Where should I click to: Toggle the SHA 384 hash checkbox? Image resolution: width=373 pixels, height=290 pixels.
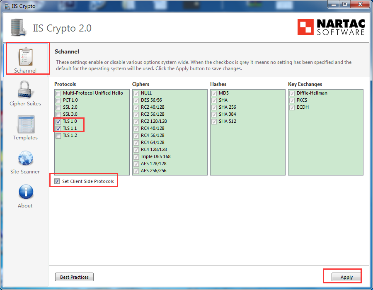click(214, 114)
